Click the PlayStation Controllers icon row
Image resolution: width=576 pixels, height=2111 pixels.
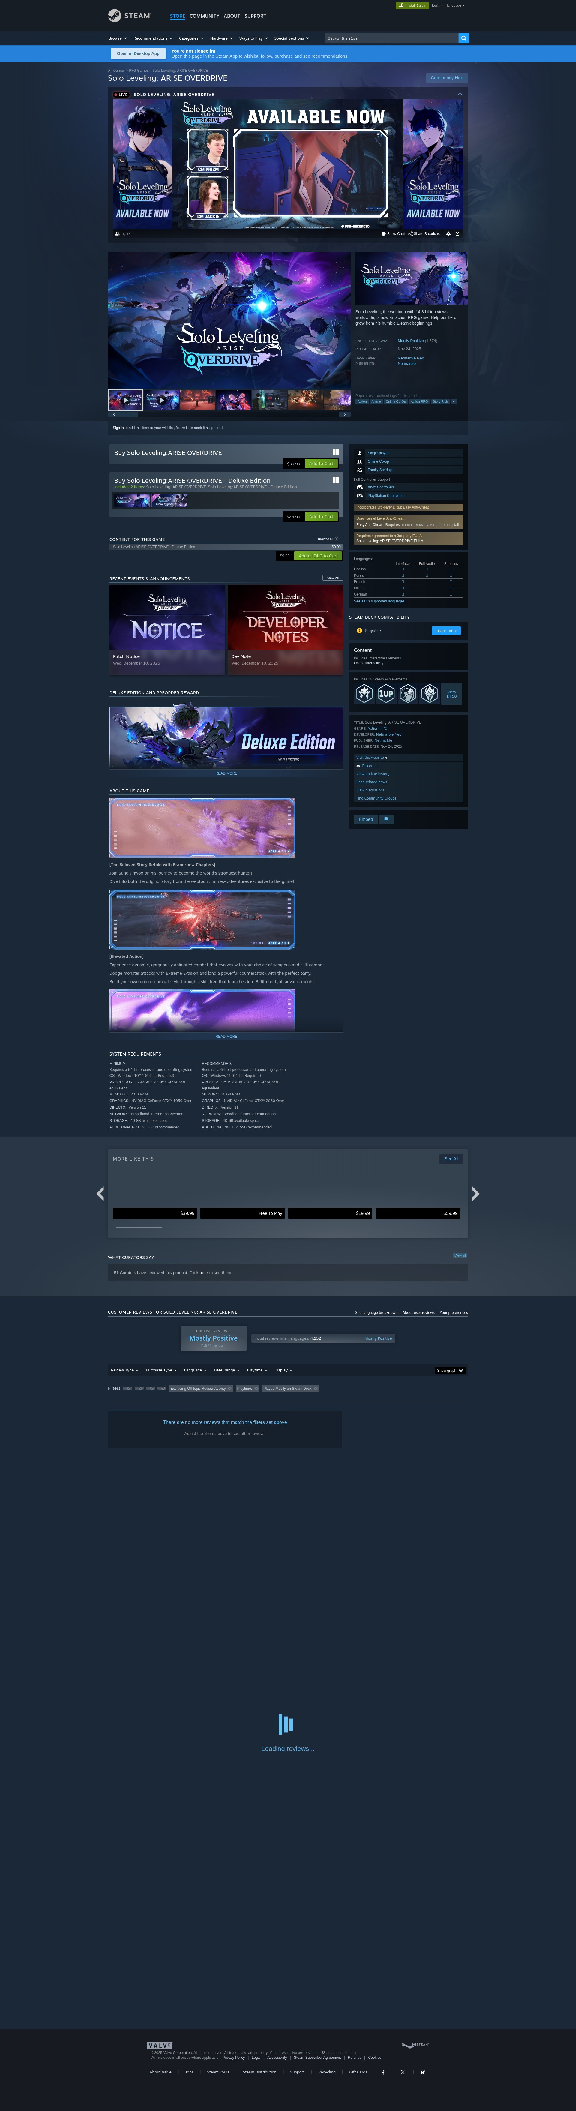(x=408, y=496)
